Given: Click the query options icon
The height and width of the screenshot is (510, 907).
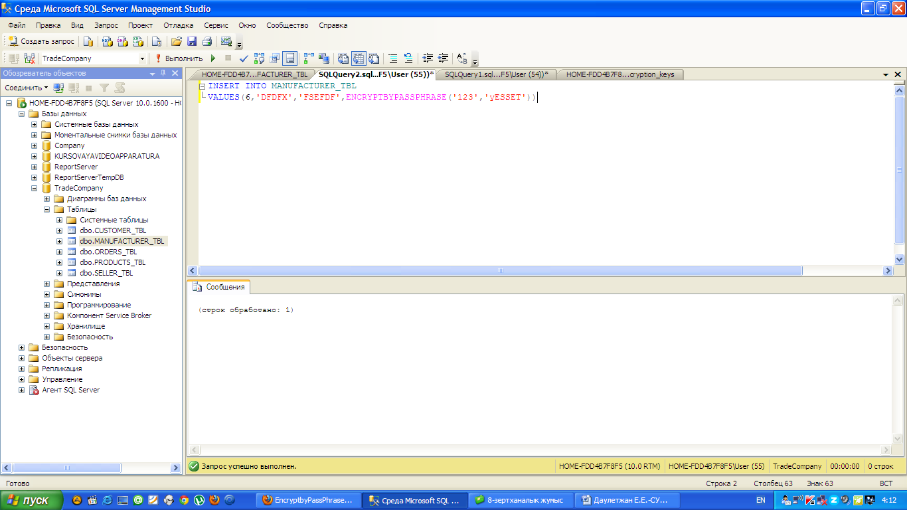Looking at the screenshot, I should [274, 58].
